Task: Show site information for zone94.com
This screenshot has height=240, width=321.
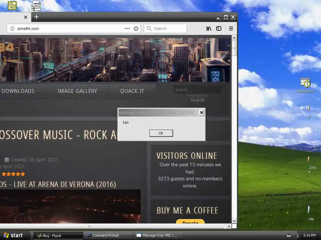Action: point(12,28)
